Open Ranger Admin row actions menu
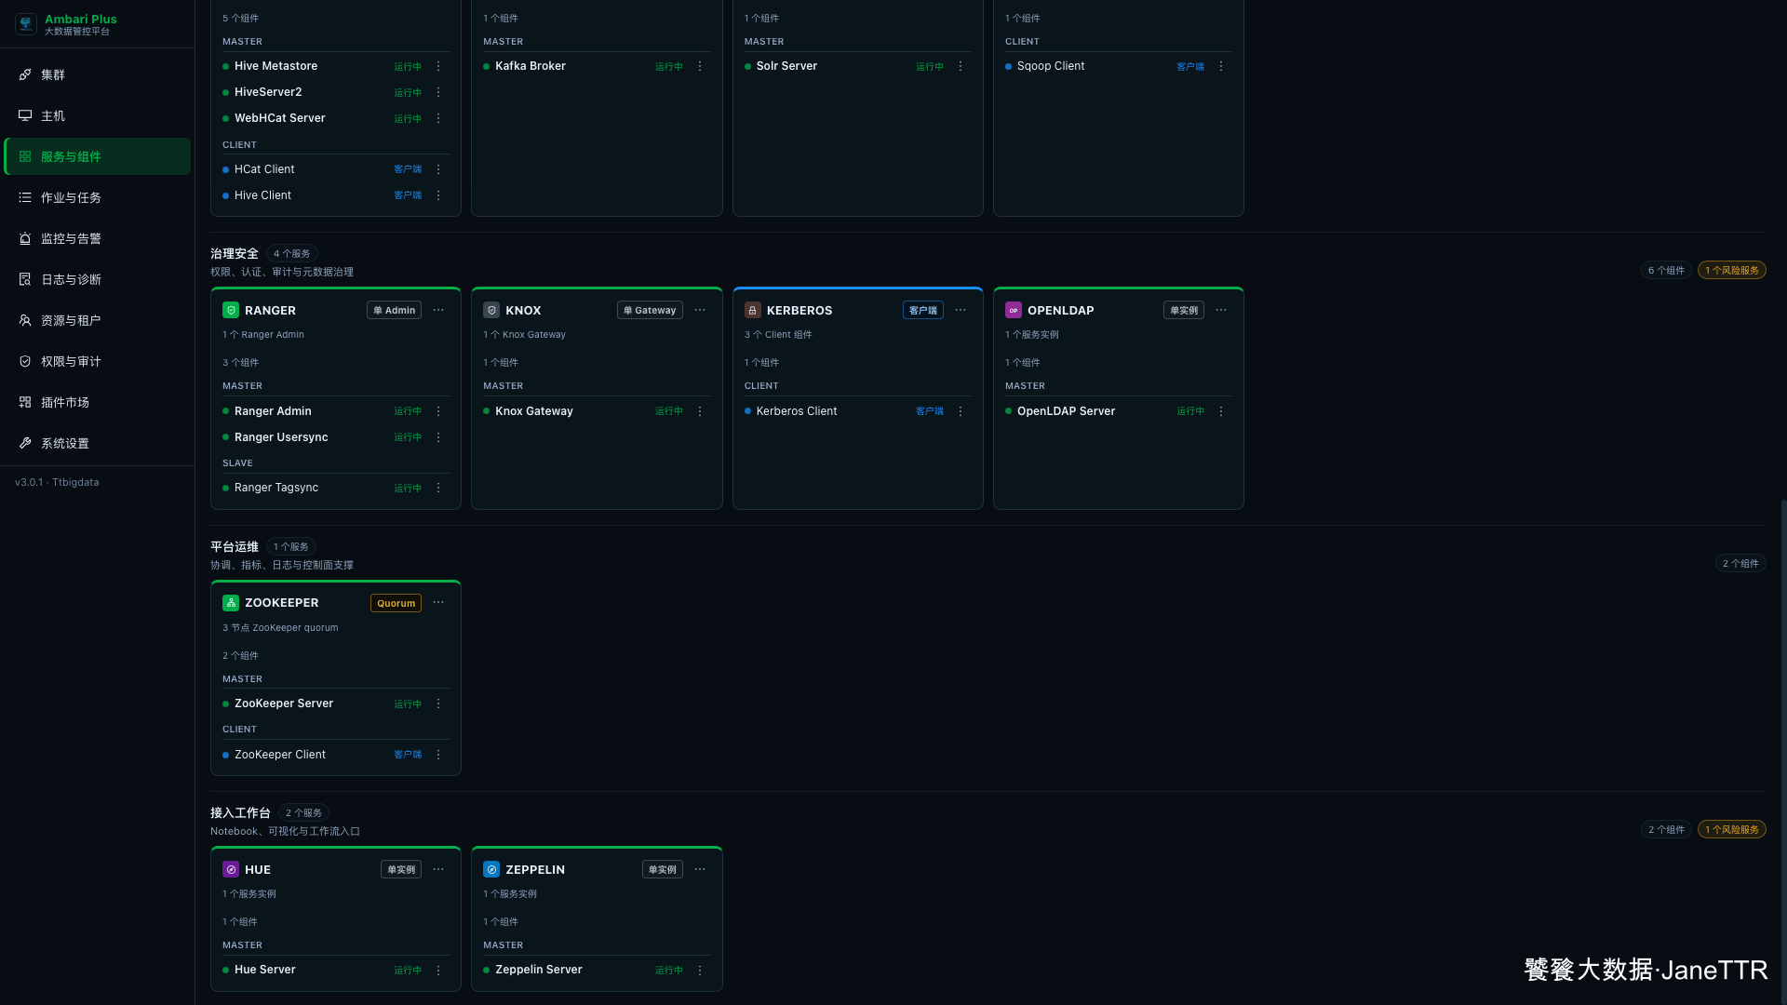Image resolution: width=1787 pixels, height=1005 pixels. coord(438,411)
